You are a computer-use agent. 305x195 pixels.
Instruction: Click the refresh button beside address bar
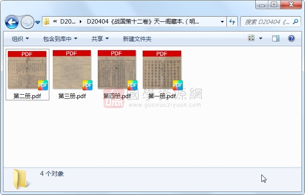[x=233, y=21]
